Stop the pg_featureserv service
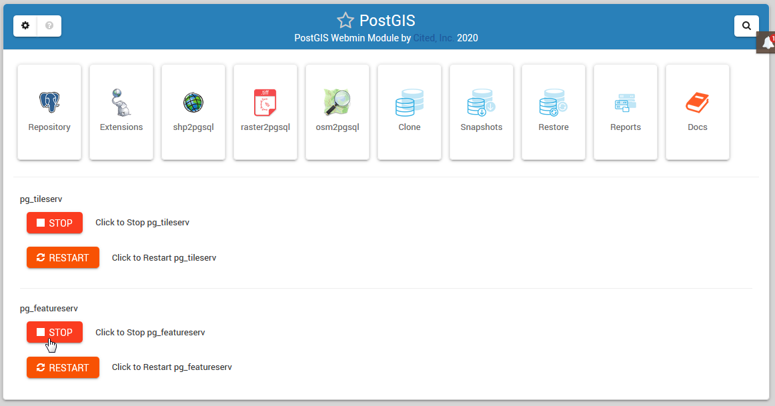775x406 pixels. coord(55,332)
